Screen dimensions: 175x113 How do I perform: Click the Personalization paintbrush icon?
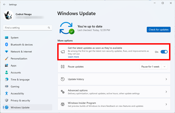click(6, 59)
